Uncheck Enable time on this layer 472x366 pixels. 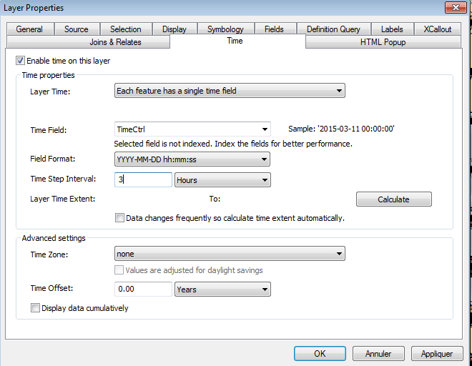point(20,61)
